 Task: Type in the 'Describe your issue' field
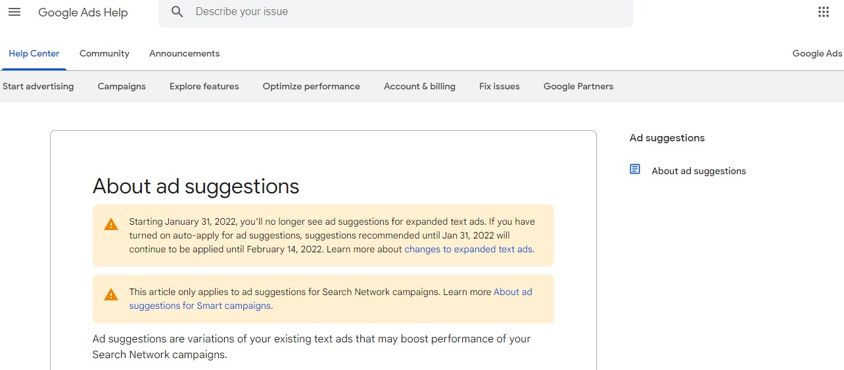coord(408,12)
